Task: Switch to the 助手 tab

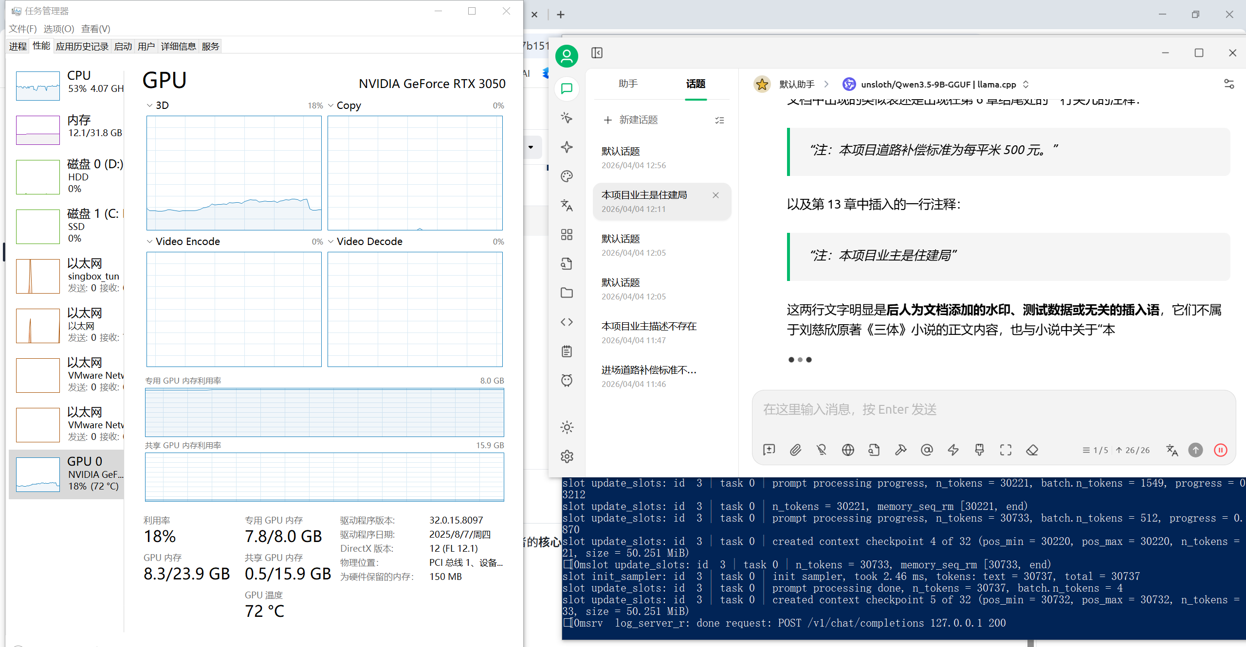Action: [x=628, y=84]
